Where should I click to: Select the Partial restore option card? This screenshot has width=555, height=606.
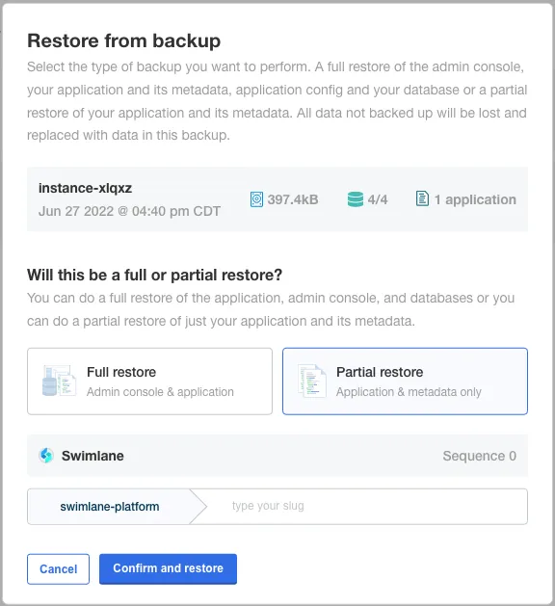pos(405,382)
